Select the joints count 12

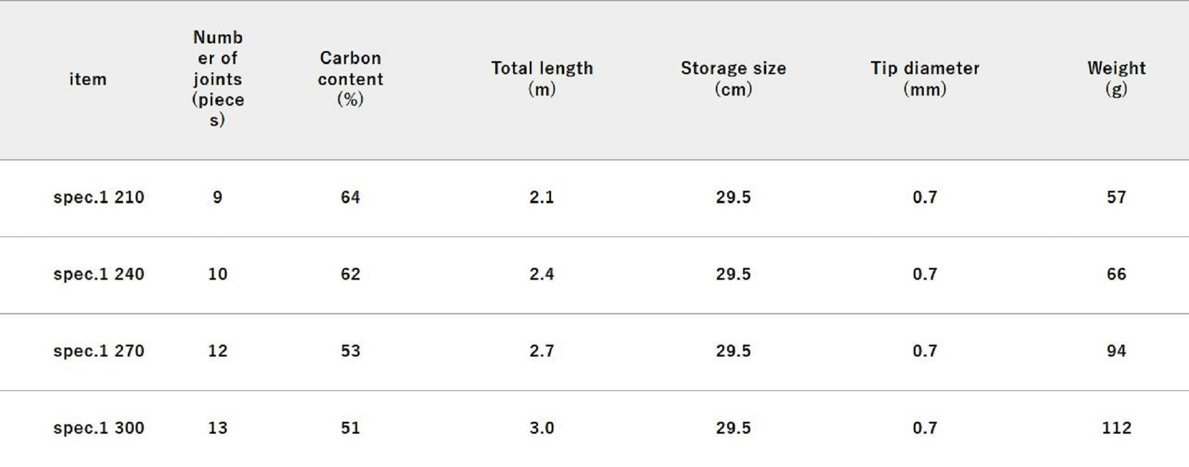coord(218,351)
